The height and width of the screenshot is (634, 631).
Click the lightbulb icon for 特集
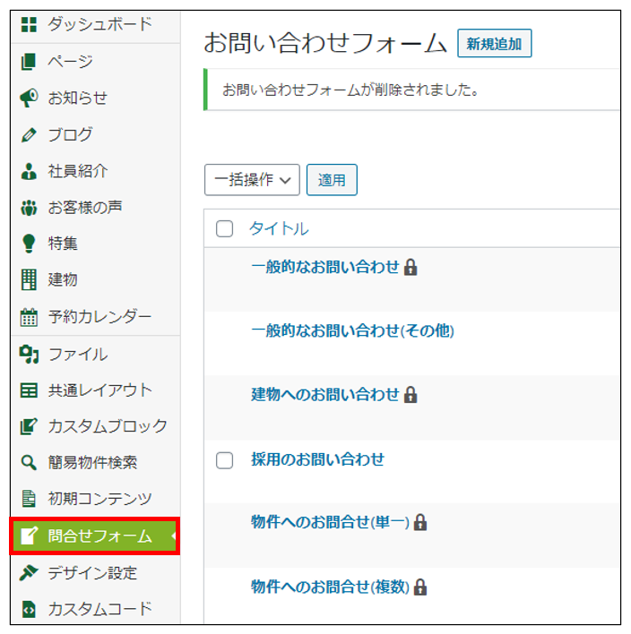click(x=29, y=244)
